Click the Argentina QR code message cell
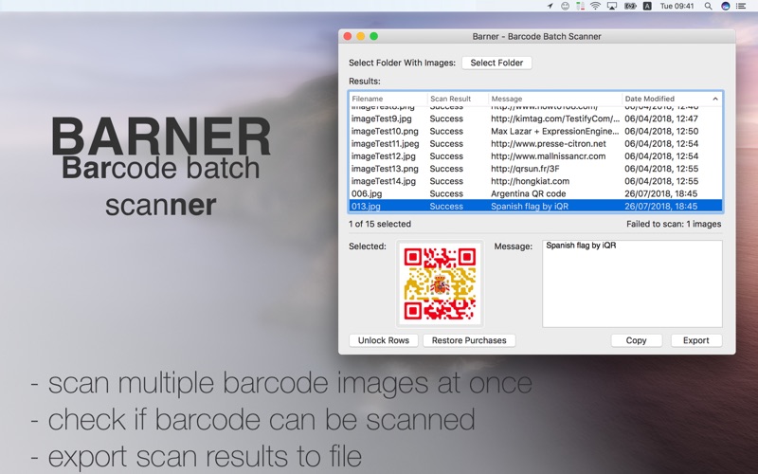 529,194
